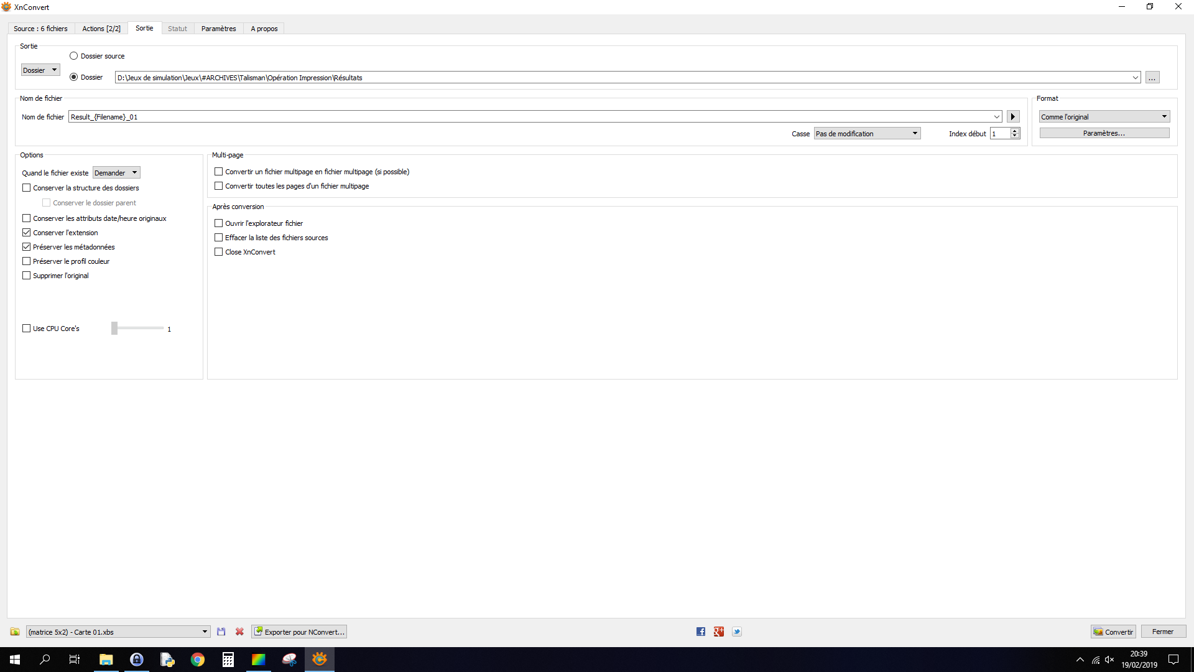Open the Paramètres tab
The height and width of the screenshot is (672, 1194).
(x=218, y=29)
